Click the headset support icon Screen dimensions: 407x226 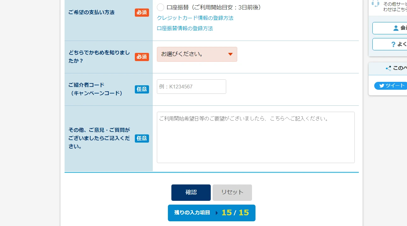tap(375, 3)
